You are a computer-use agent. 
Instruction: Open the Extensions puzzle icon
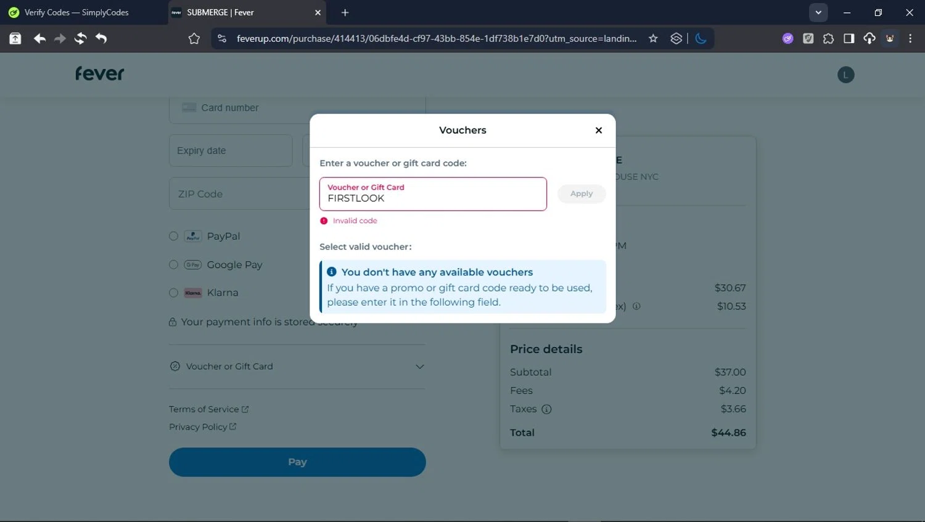click(828, 38)
